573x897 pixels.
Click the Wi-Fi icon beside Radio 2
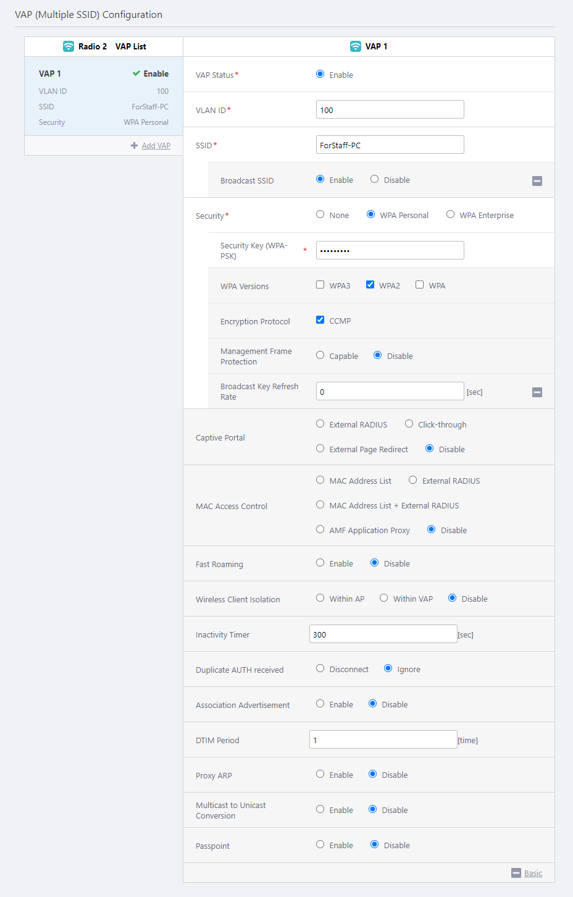[68, 46]
